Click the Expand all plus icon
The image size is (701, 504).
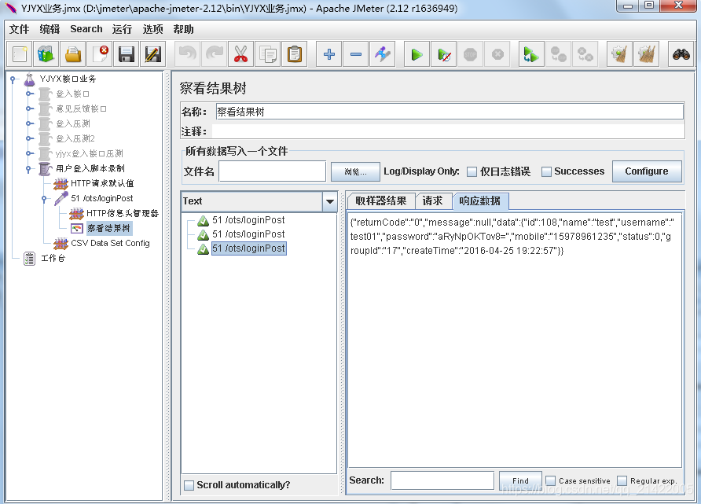(x=329, y=54)
